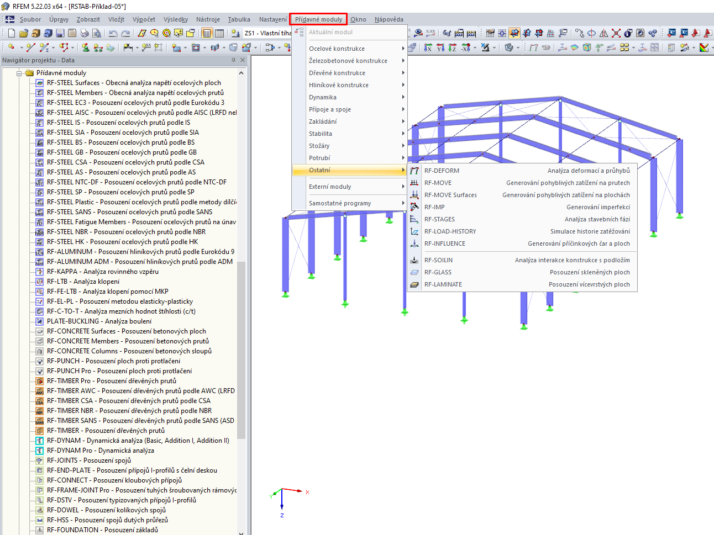Image resolution: width=714 pixels, height=535 pixels.
Task: Toggle the Project Navigator panel icon
Action: [207, 33]
